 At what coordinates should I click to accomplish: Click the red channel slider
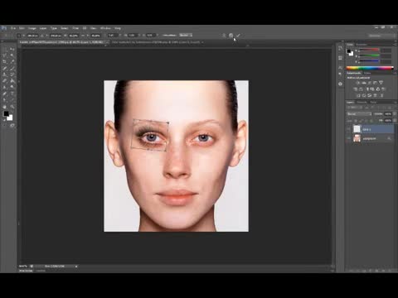(x=369, y=50)
